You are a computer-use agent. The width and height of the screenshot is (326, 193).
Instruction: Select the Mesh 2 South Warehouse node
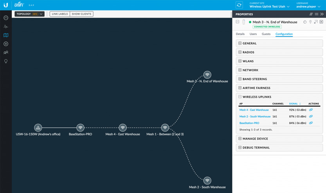207,180
